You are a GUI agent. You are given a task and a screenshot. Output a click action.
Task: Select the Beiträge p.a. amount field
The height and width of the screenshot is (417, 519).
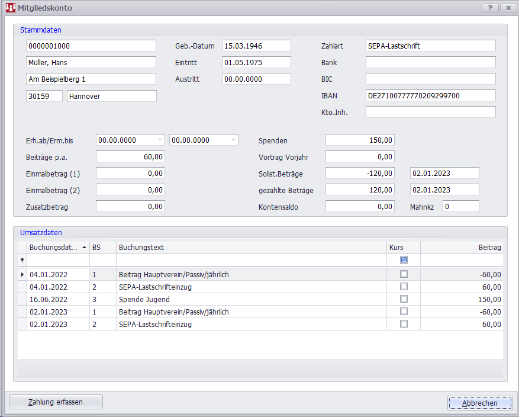(130, 157)
